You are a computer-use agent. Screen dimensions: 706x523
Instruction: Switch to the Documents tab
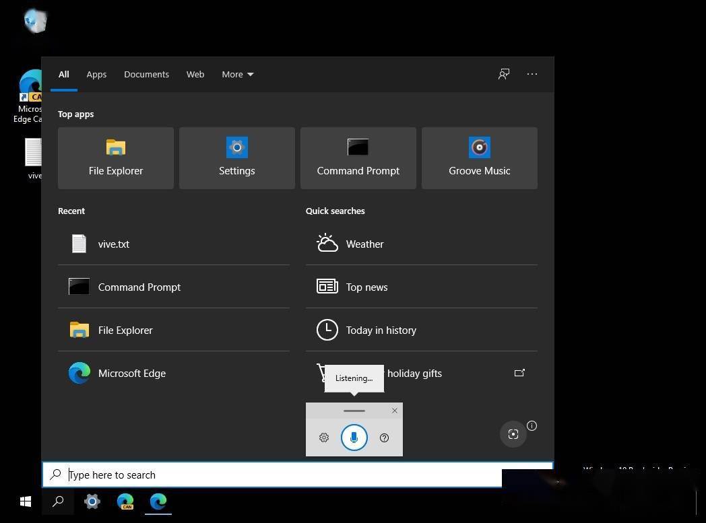click(x=146, y=74)
